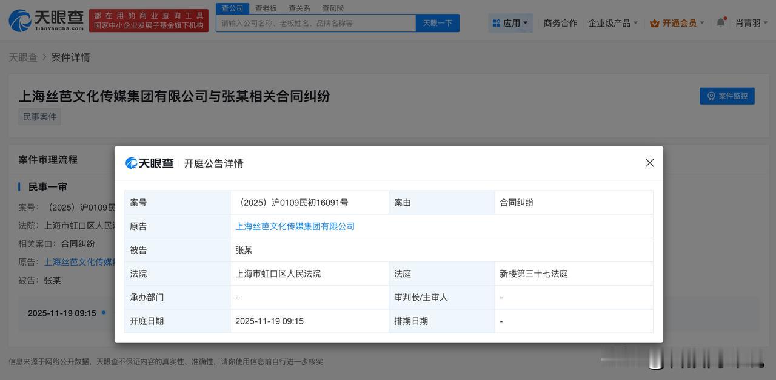Viewport: 776px width, 380px height.
Task: Open the 肖青羽 user account dropdown
Action: coord(752,23)
